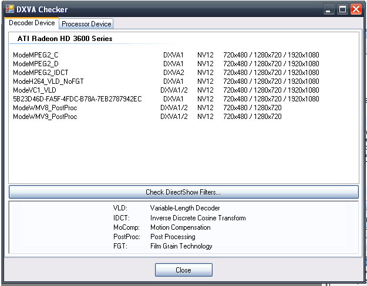
Task: Click the Check DirectShow Filters button
Action: pos(183,192)
